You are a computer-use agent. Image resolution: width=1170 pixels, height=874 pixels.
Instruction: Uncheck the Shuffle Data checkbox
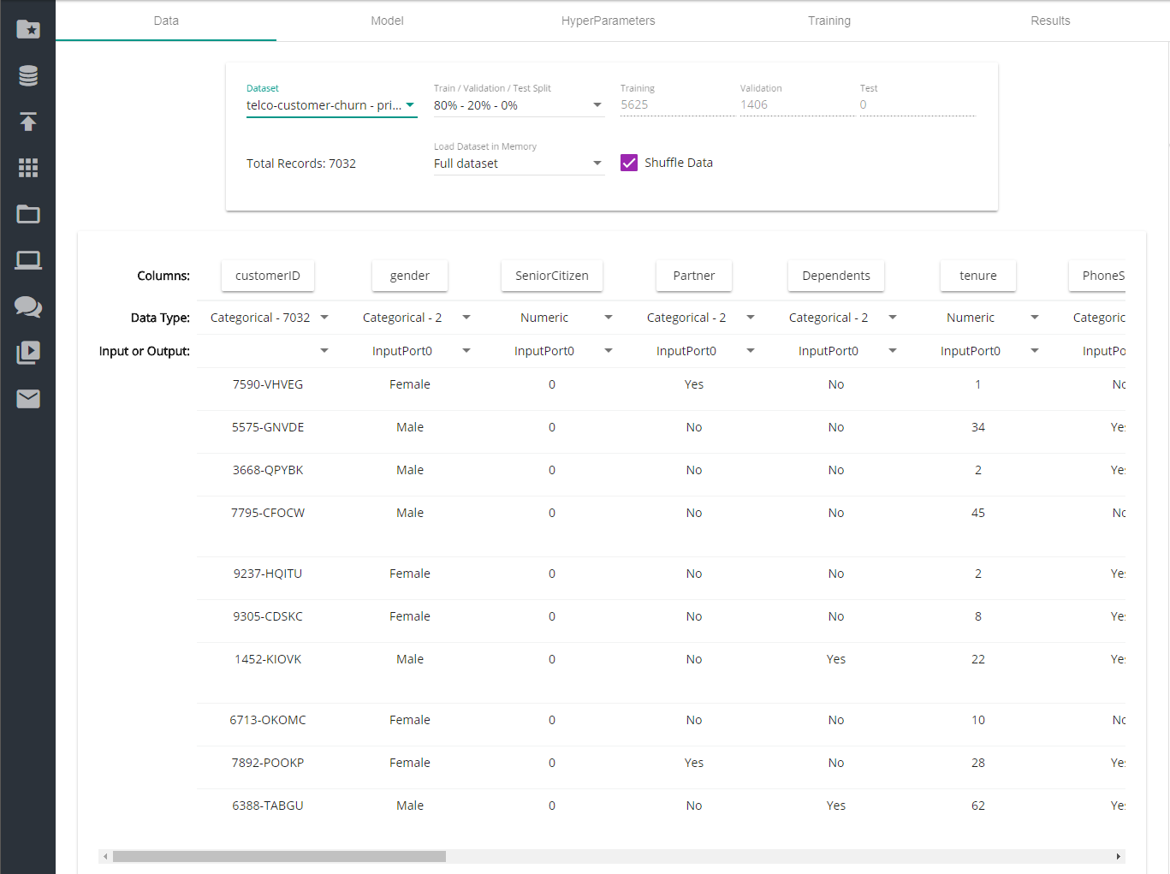click(629, 163)
